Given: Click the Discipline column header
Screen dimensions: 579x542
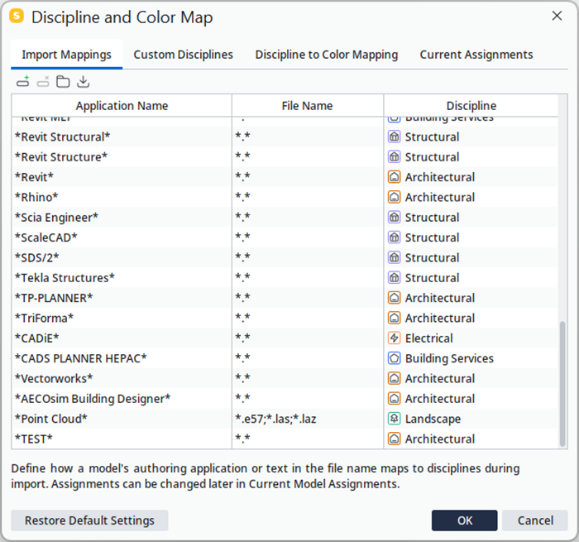Looking at the screenshot, I should (471, 106).
